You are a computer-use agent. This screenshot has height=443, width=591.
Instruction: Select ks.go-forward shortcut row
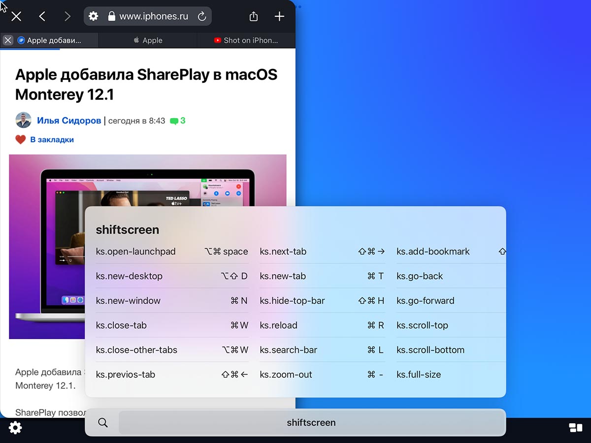(451, 301)
